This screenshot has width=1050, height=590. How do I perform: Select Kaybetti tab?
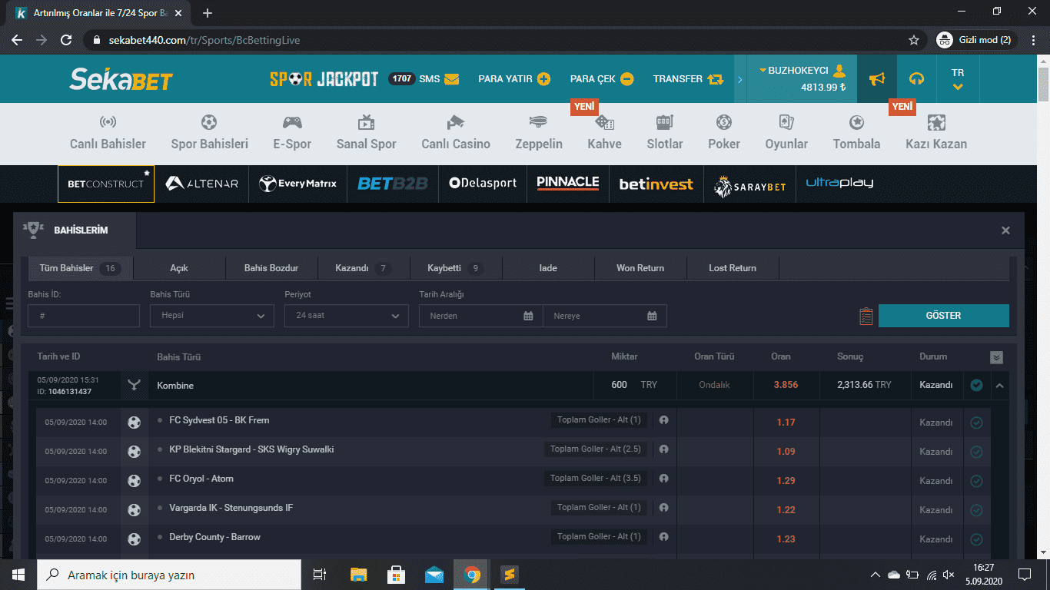click(x=456, y=268)
